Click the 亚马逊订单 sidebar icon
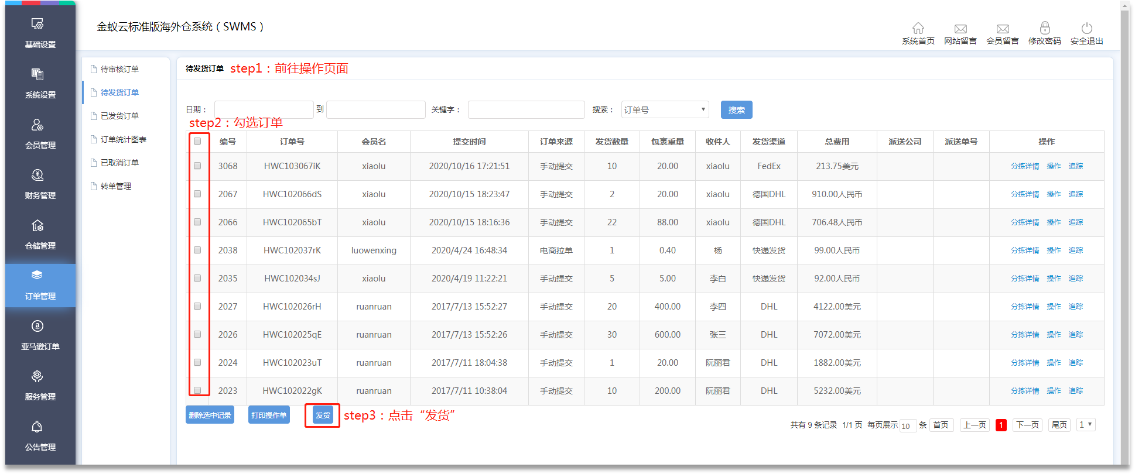1135x474 pixels. pos(37,327)
